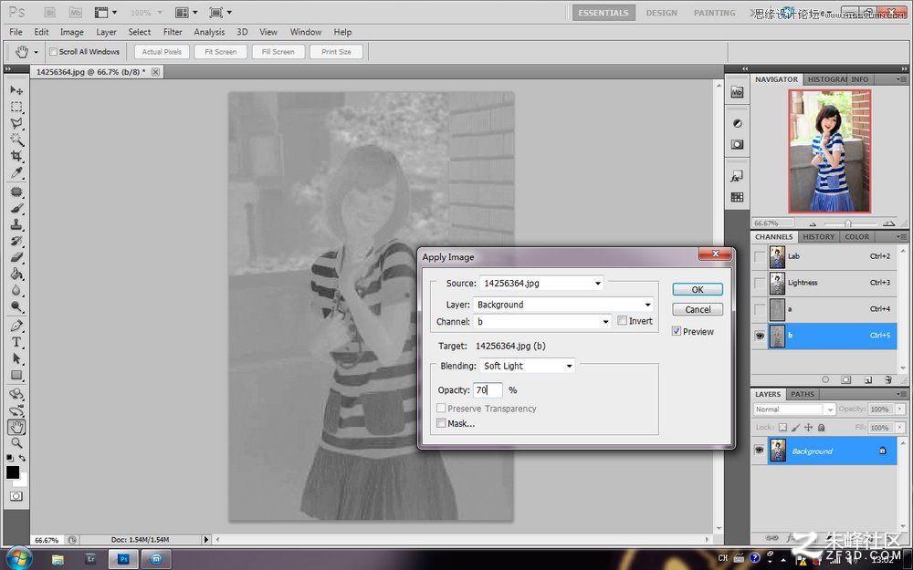This screenshot has width=913, height=570.
Task: Click the Navigator preview thumbnail
Action: click(830, 151)
